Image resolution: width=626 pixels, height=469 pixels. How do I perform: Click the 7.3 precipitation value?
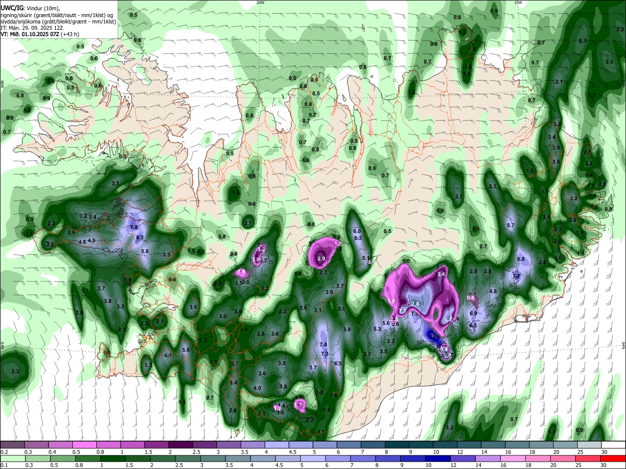(x=324, y=354)
